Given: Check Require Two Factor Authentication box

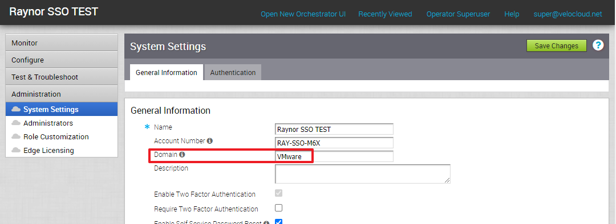Looking at the screenshot, I should (x=278, y=208).
